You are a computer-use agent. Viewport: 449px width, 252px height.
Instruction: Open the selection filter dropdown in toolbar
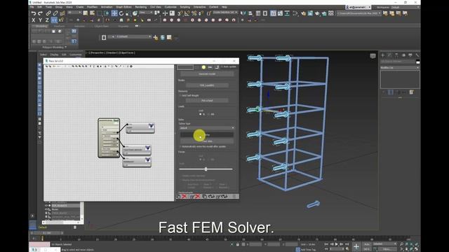click(74, 13)
